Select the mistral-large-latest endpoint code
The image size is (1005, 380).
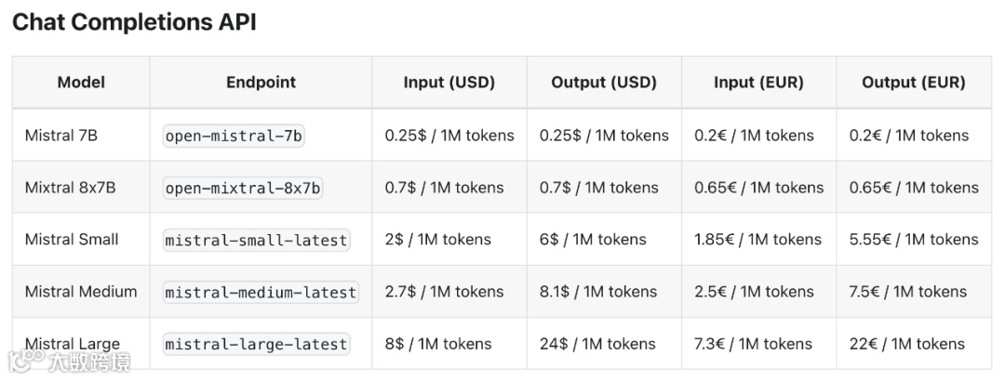coord(256,344)
